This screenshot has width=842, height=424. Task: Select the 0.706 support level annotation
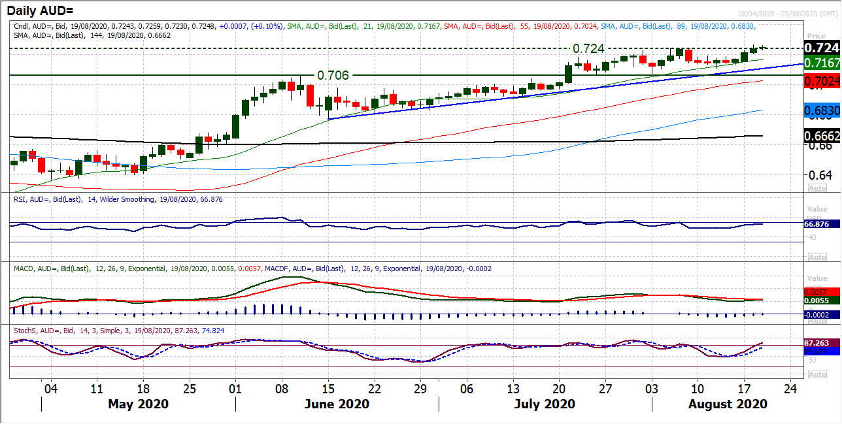pyautogui.click(x=333, y=76)
